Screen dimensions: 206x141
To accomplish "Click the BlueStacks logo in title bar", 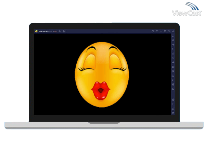I will click(x=36, y=31).
